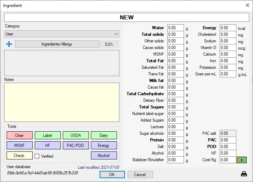Click the Cholesterol value field
The width and height of the screenshot is (253, 182).
coord(228,34)
